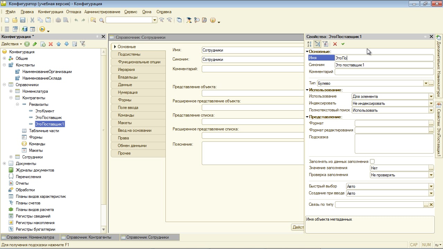Image resolution: width=443 pixels, height=249 pixels.
Task: Toggle show properties by categories button
Action: [x=317, y=44]
